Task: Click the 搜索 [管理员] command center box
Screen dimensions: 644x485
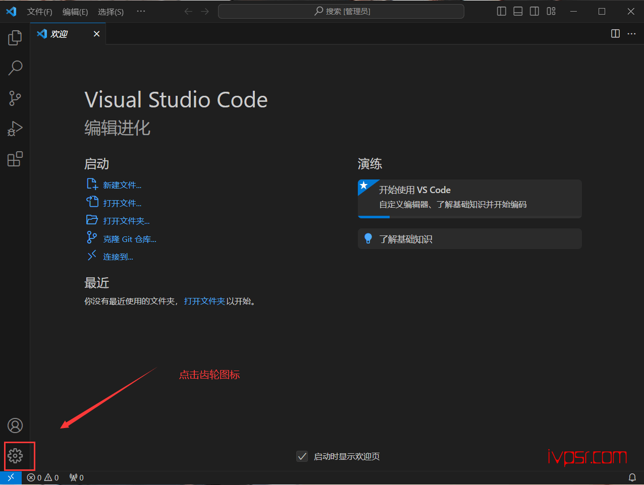Action: [x=341, y=11]
